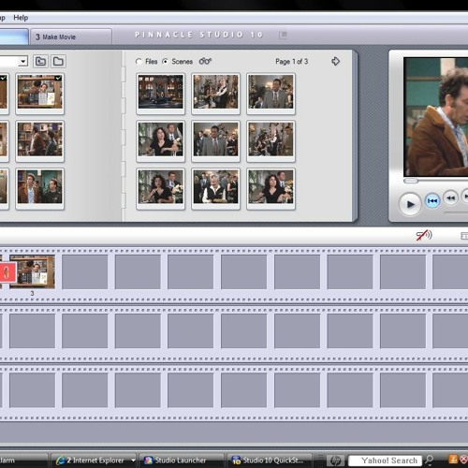This screenshot has height=468, width=468.
Task: Select checked bookstore scene on left page
Action: [x=40, y=94]
